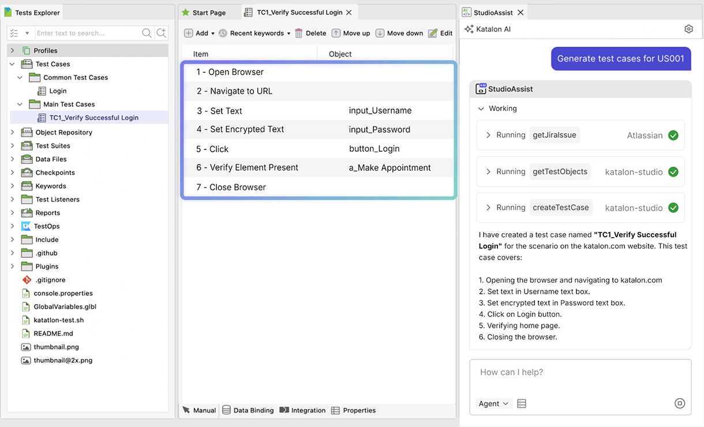This screenshot has width=704, height=427.
Task: Click the Item column header
Action: click(x=201, y=54)
